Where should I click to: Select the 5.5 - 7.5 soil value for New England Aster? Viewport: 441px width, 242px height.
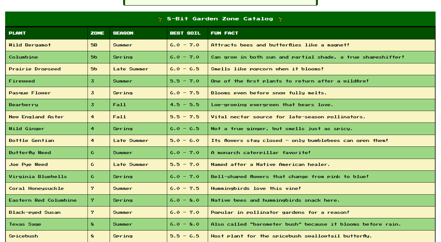coord(184,117)
